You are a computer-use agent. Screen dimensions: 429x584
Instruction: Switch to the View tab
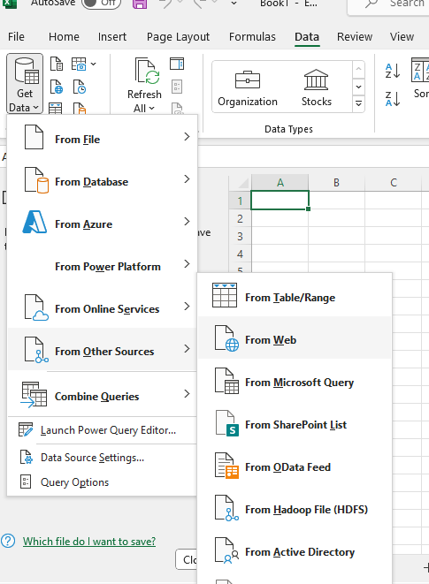click(402, 37)
